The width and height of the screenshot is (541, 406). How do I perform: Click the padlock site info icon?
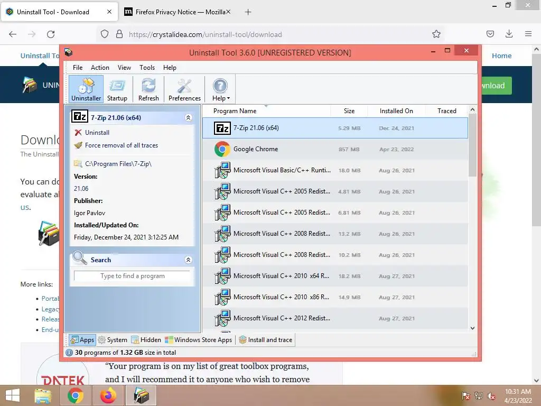pos(119,34)
